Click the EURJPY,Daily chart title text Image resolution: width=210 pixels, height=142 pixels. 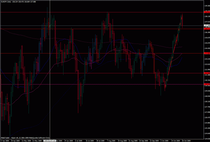(6, 2)
